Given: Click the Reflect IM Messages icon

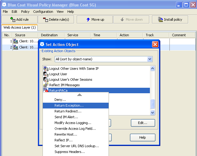Looking at the screenshot, I should pyautogui.click(x=46, y=85).
